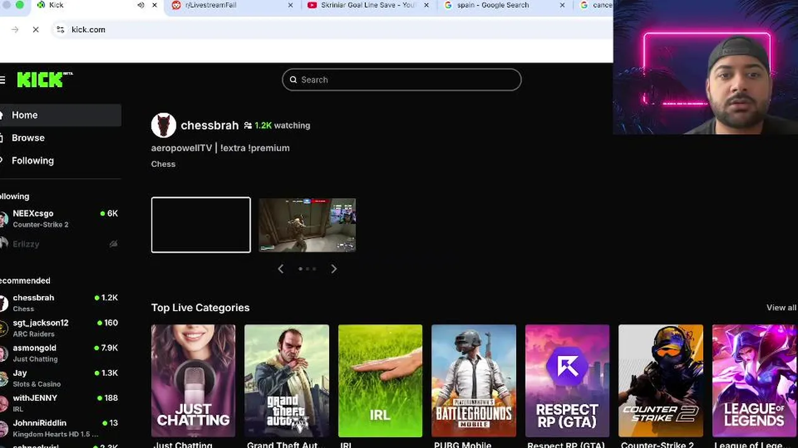
Task: Switch to Skriniar Goal Line Save YouTube tab
Action: [x=368, y=5]
